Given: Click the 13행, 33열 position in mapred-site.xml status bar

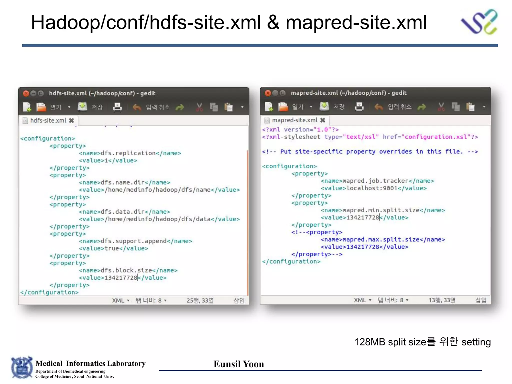Looking at the screenshot, I should 442,300.
